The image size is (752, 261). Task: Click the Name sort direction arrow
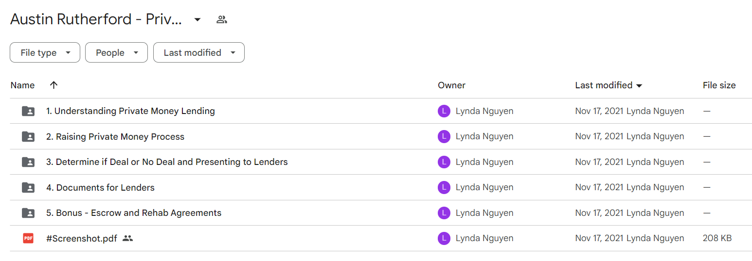click(54, 85)
